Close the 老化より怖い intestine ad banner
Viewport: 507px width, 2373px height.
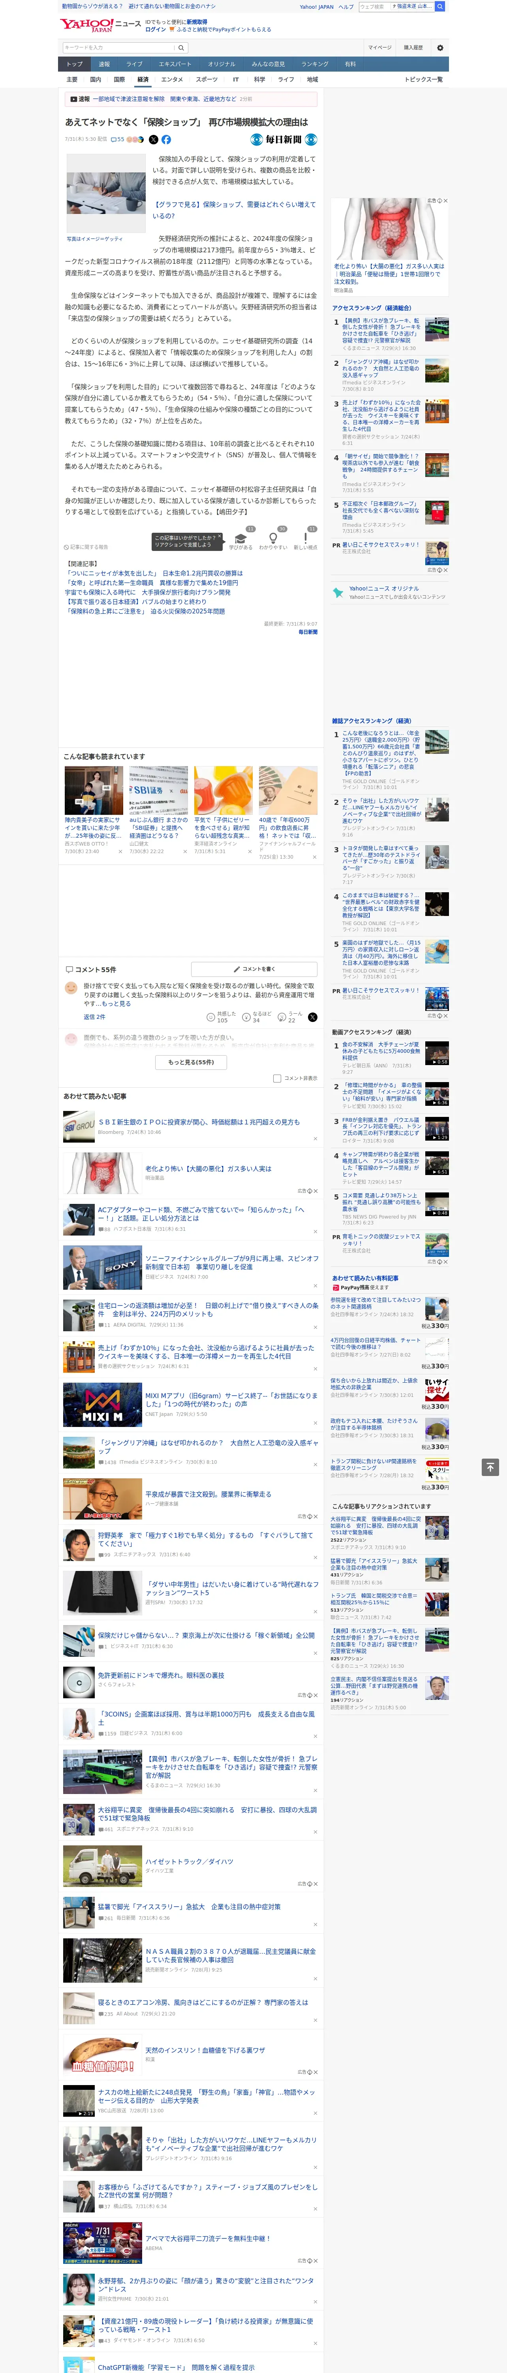445,201
